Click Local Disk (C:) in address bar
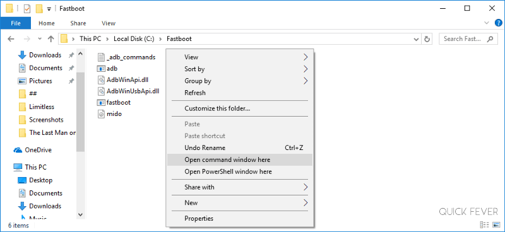The height and width of the screenshot is (232, 505). 134,39
